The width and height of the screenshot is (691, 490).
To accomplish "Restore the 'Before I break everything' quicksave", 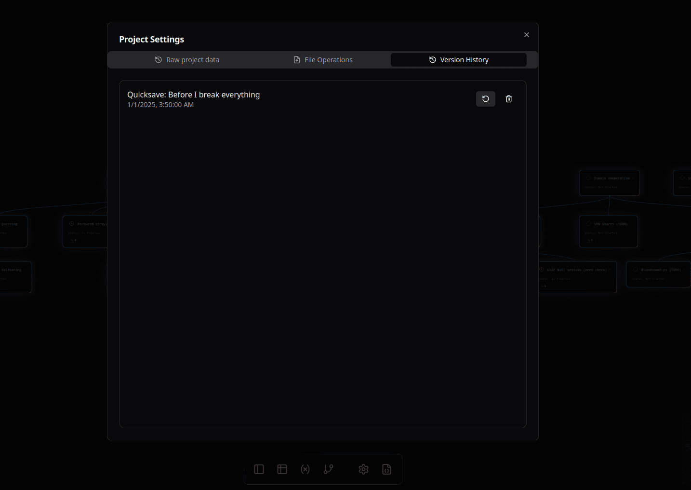I will [485, 99].
